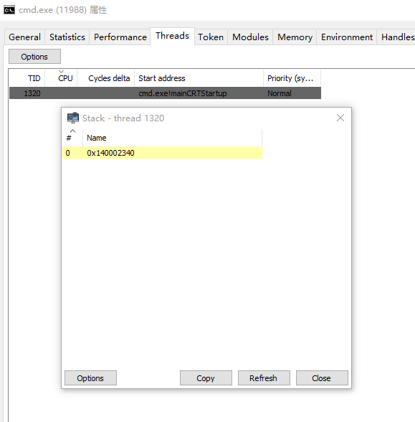The width and height of the screenshot is (415, 422).
Task: Go to the Token tab
Action: pos(211,37)
